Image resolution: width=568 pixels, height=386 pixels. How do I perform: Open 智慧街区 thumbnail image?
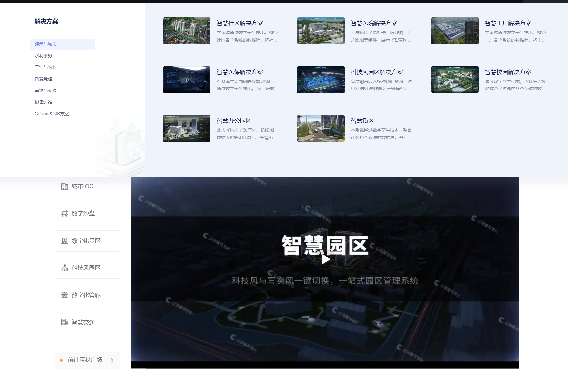321,128
